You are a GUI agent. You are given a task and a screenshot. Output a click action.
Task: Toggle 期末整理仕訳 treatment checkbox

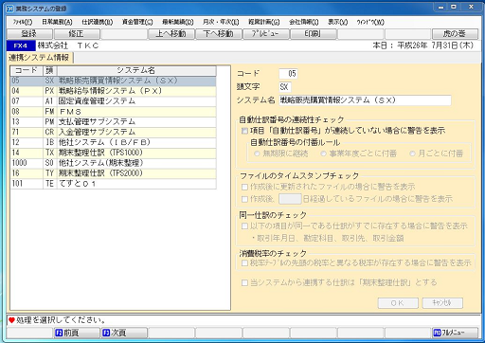click(244, 283)
